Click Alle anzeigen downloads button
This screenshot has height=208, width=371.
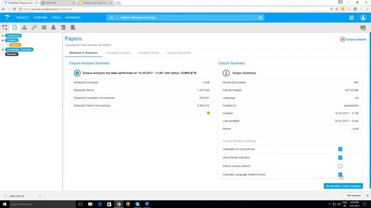click(x=354, y=195)
